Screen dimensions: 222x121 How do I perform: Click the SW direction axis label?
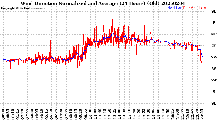(x=214, y=80)
